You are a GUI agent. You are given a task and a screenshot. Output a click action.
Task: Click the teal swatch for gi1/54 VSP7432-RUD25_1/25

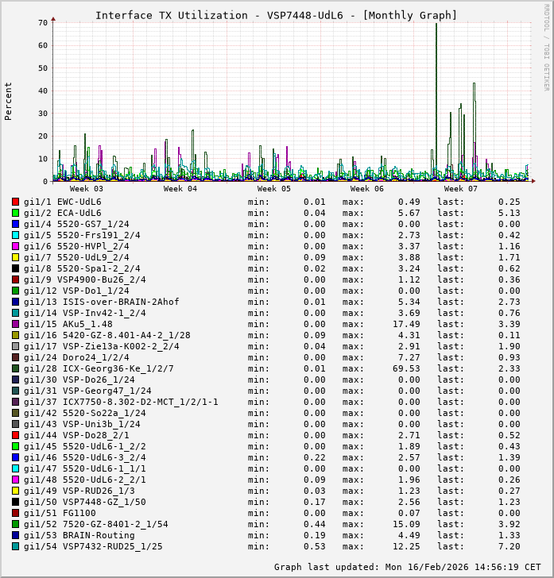point(16,546)
